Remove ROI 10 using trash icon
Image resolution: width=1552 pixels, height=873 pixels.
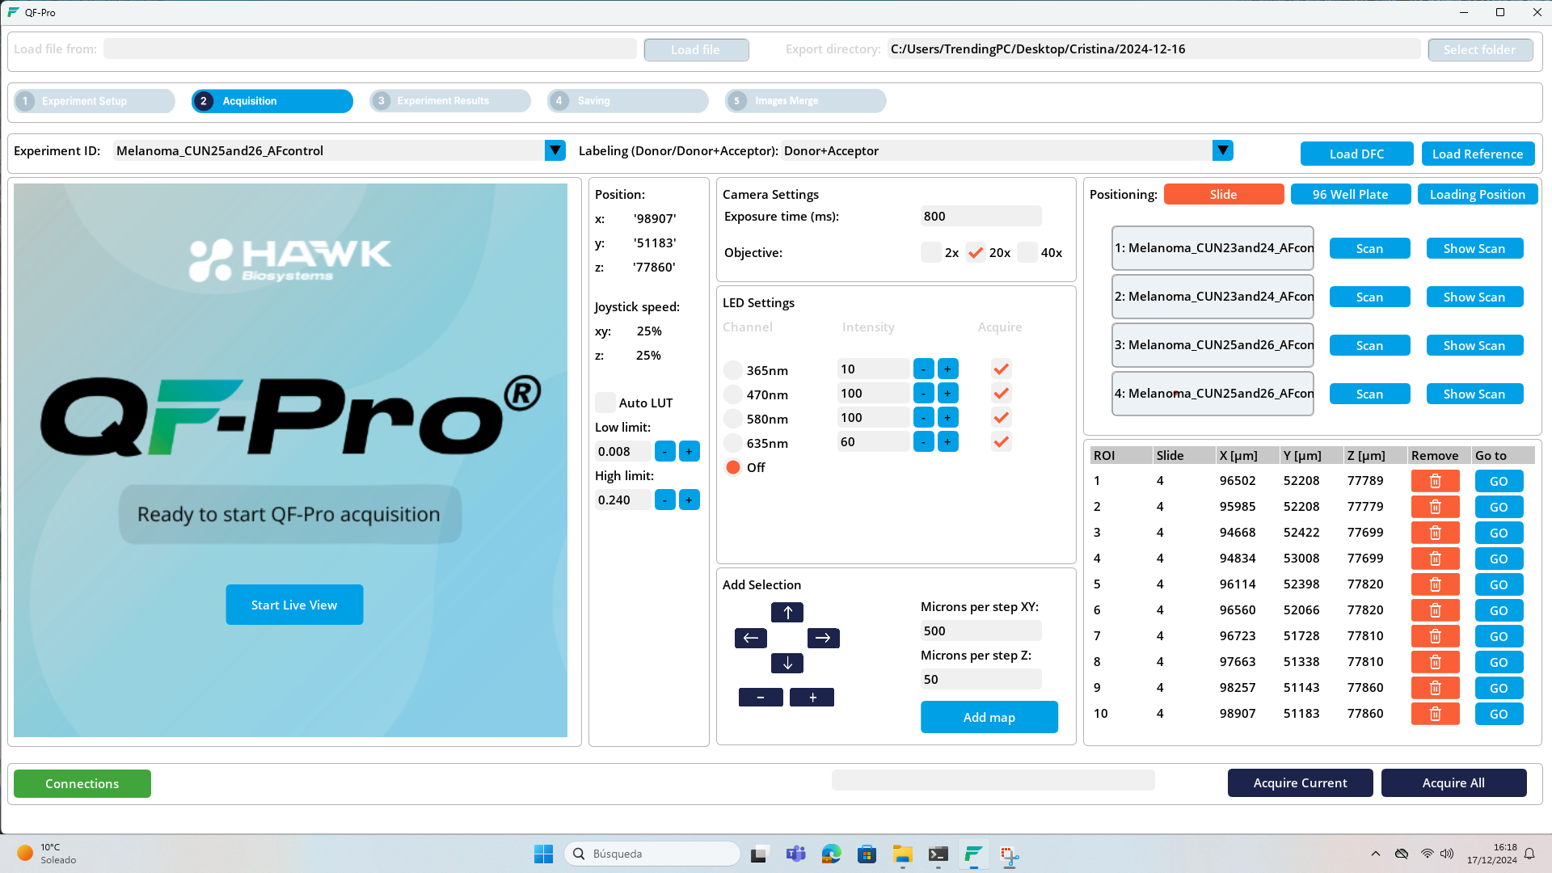tap(1435, 714)
